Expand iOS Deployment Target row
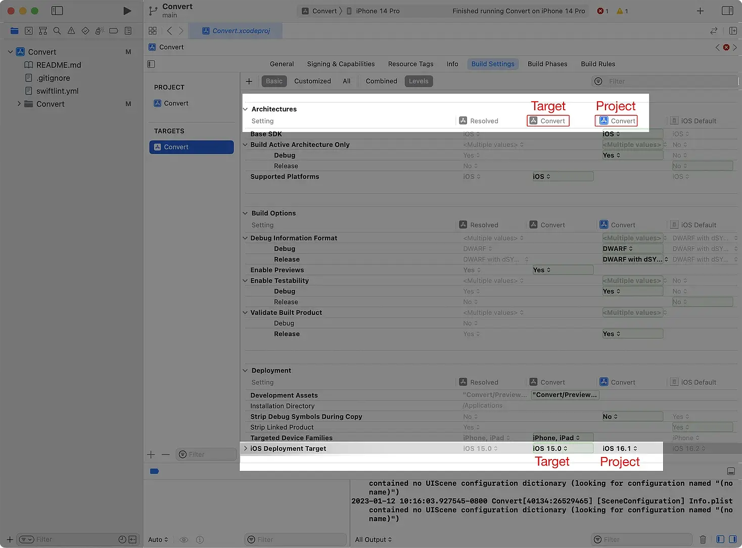Image resolution: width=742 pixels, height=548 pixels. tap(246, 448)
